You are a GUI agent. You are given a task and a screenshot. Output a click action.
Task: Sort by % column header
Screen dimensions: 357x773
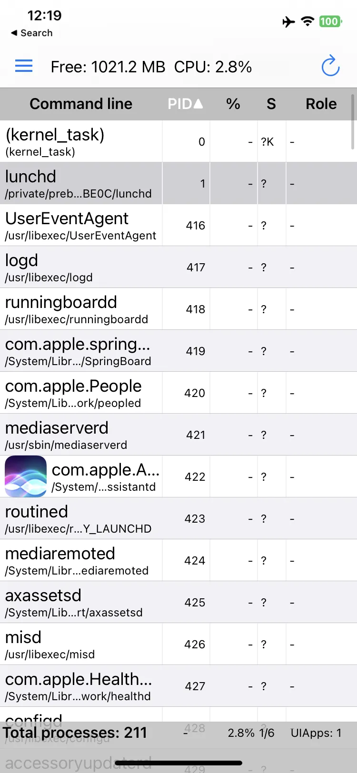pyautogui.click(x=233, y=104)
